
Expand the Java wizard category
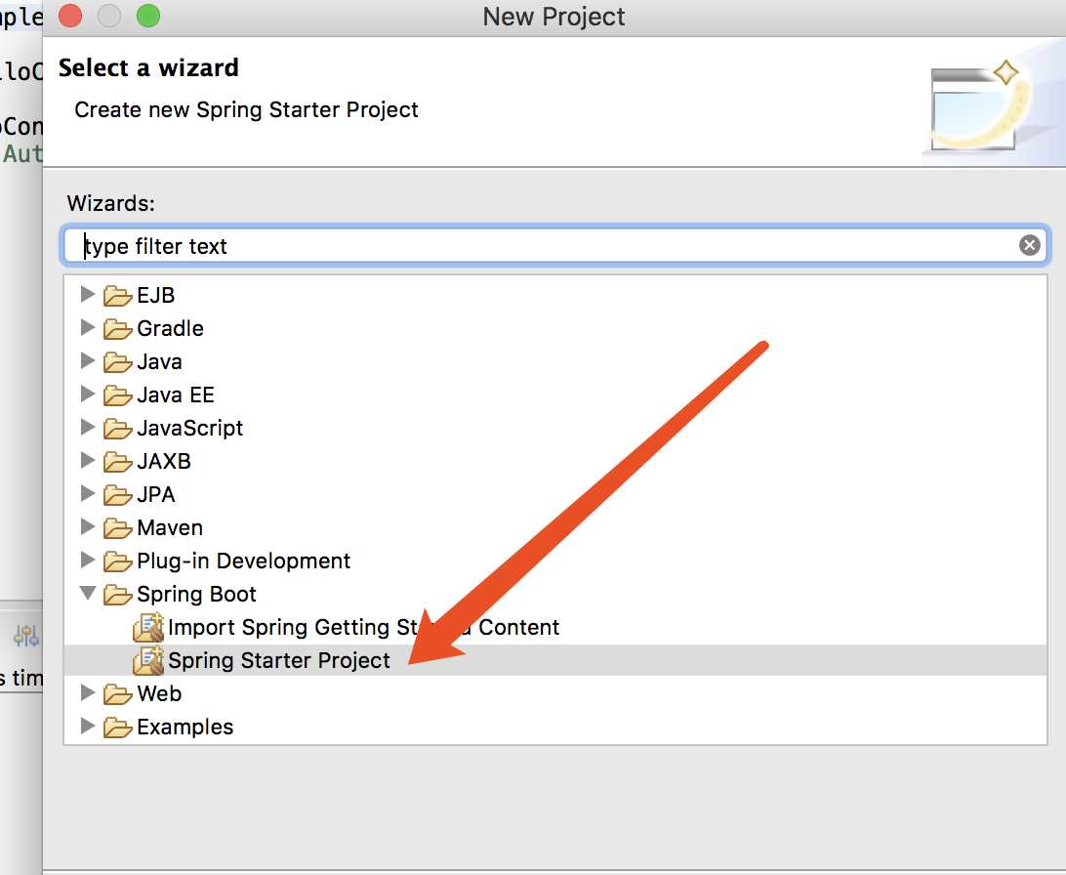tap(88, 360)
